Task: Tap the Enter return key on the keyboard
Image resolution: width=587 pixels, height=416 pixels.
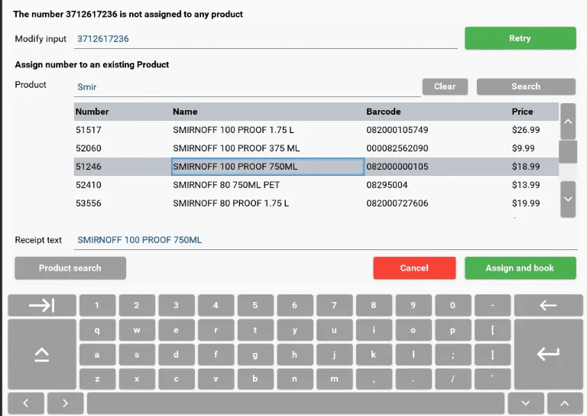Action: point(548,354)
